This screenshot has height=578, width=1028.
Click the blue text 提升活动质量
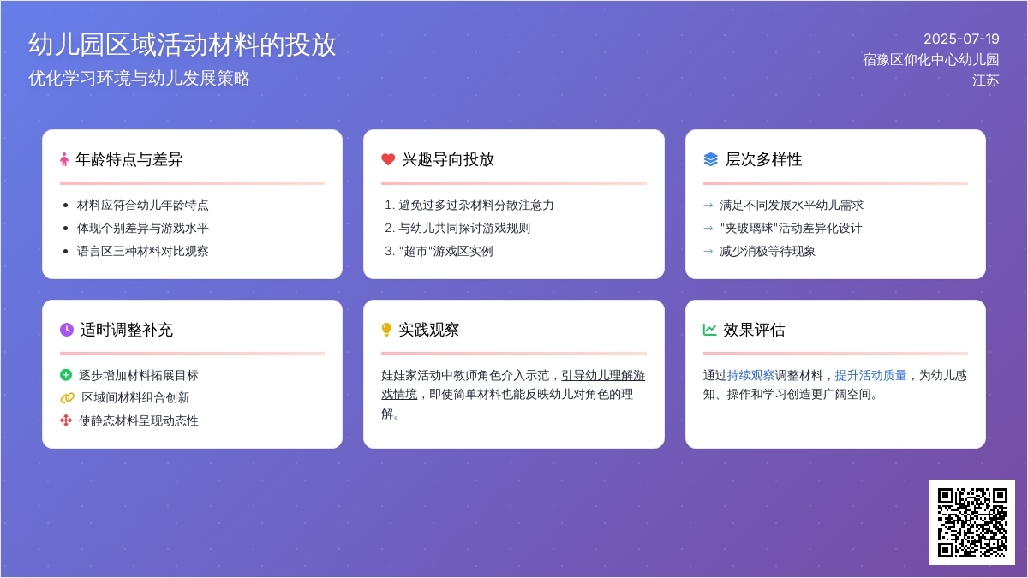[x=871, y=375]
